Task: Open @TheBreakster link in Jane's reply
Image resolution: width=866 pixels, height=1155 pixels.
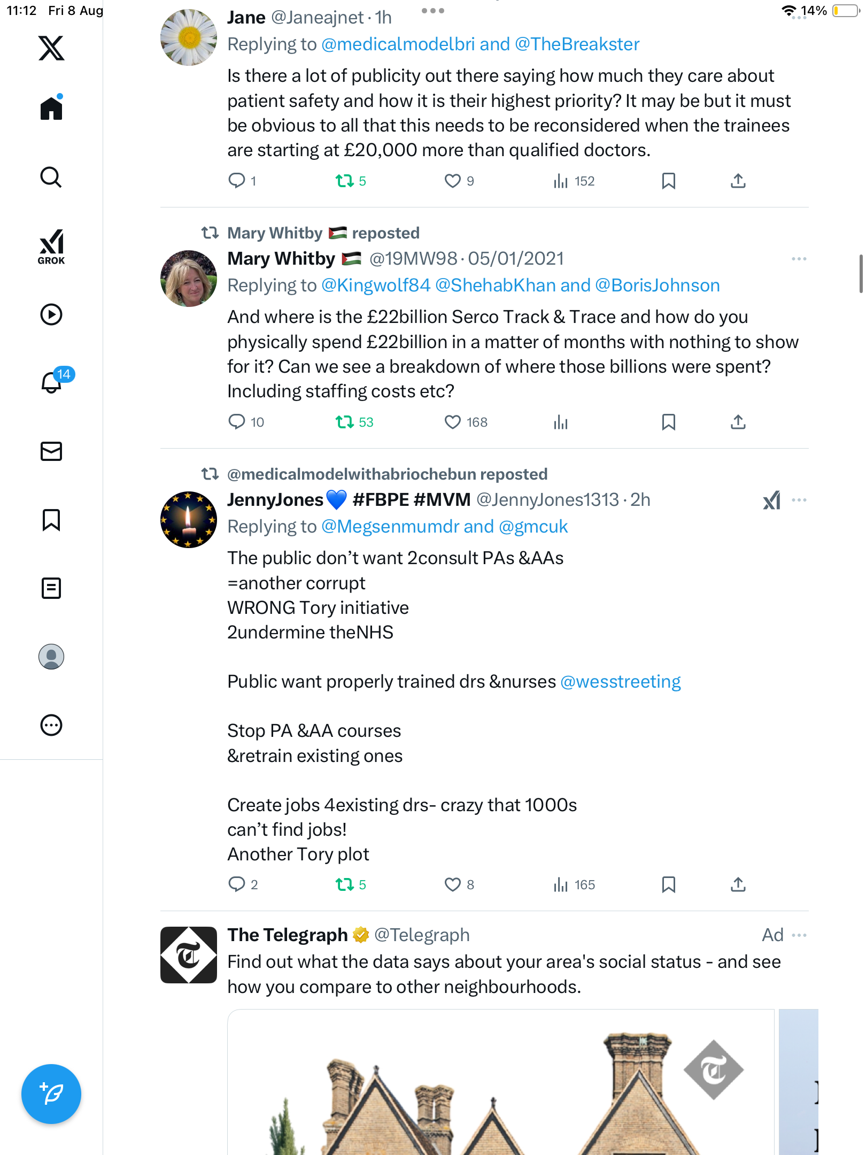Action: click(x=577, y=44)
